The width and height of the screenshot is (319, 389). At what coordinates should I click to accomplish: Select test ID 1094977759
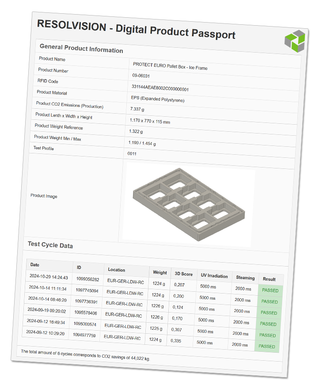click(x=84, y=335)
